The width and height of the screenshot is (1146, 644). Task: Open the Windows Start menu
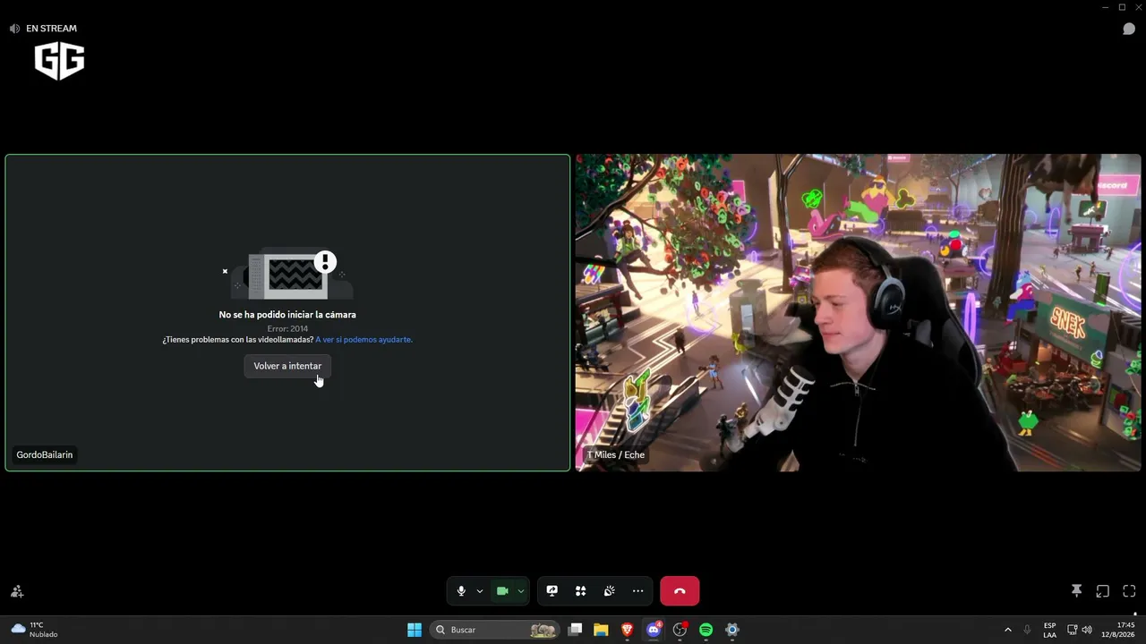(x=415, y=630)
